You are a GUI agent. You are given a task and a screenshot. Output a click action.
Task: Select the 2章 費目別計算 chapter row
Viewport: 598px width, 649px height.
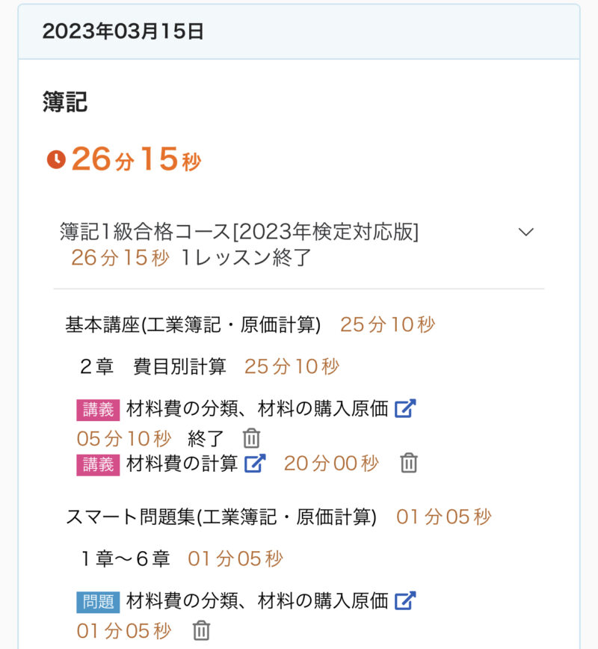tap(152, 366)
